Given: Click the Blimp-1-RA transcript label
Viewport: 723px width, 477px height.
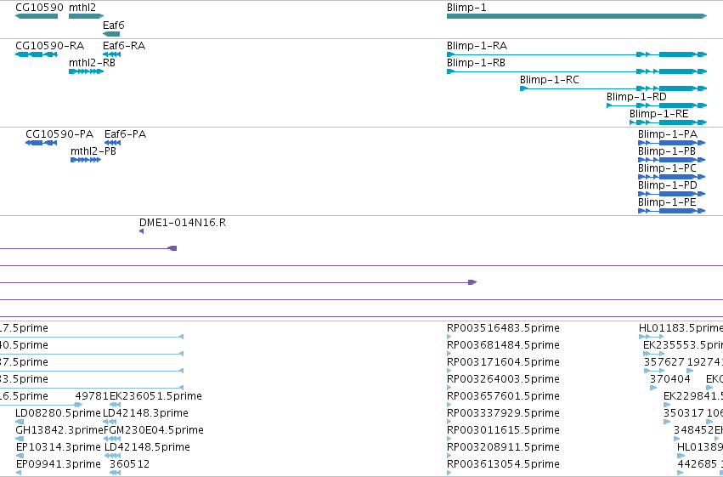Looking at the screenshot, I should [x=477, y=46].
